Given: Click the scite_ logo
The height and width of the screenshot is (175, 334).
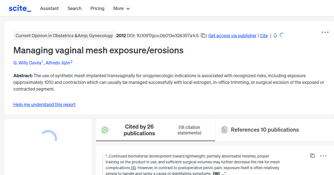Looking at the screenshot, I should [x=20, y=8].
